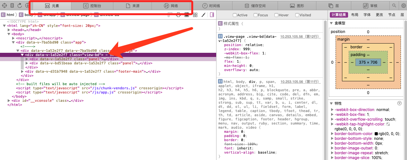Click the paint brush icon
The width and height of the screenshot is (407, 160).
click(x=203, y=15)
